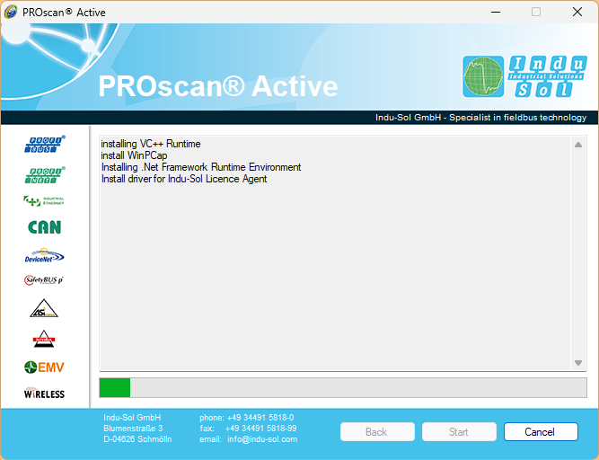Click the green CAN logo
The image size is (599, 460).
pos(44,227)
